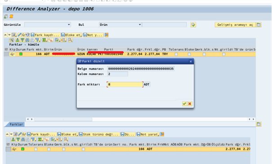Screen dimensions: 272x164
Task: Click layout change icon in upper grid toolbar
Action: [x=64, y=40]
